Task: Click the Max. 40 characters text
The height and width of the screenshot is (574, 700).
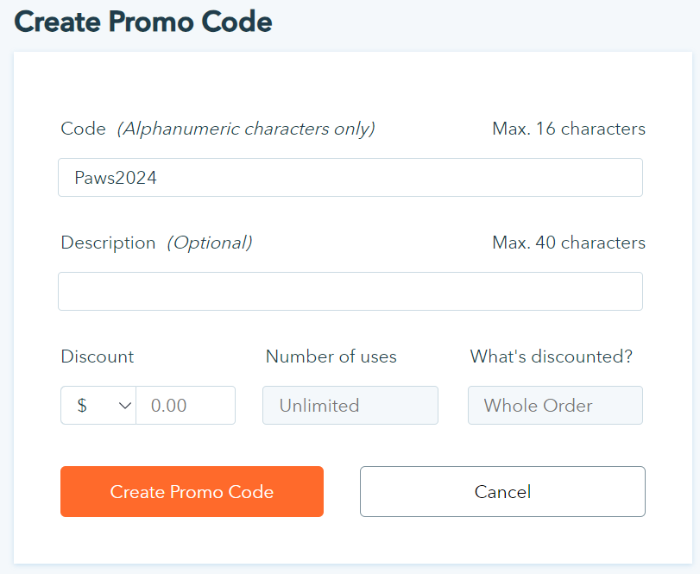Action: [x=569, y=243]
